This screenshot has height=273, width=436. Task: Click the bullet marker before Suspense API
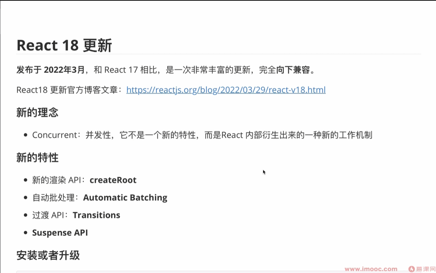coord(25,232)
